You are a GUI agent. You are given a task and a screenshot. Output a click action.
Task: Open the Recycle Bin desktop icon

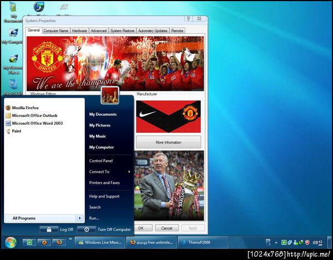tap(13, 87)
